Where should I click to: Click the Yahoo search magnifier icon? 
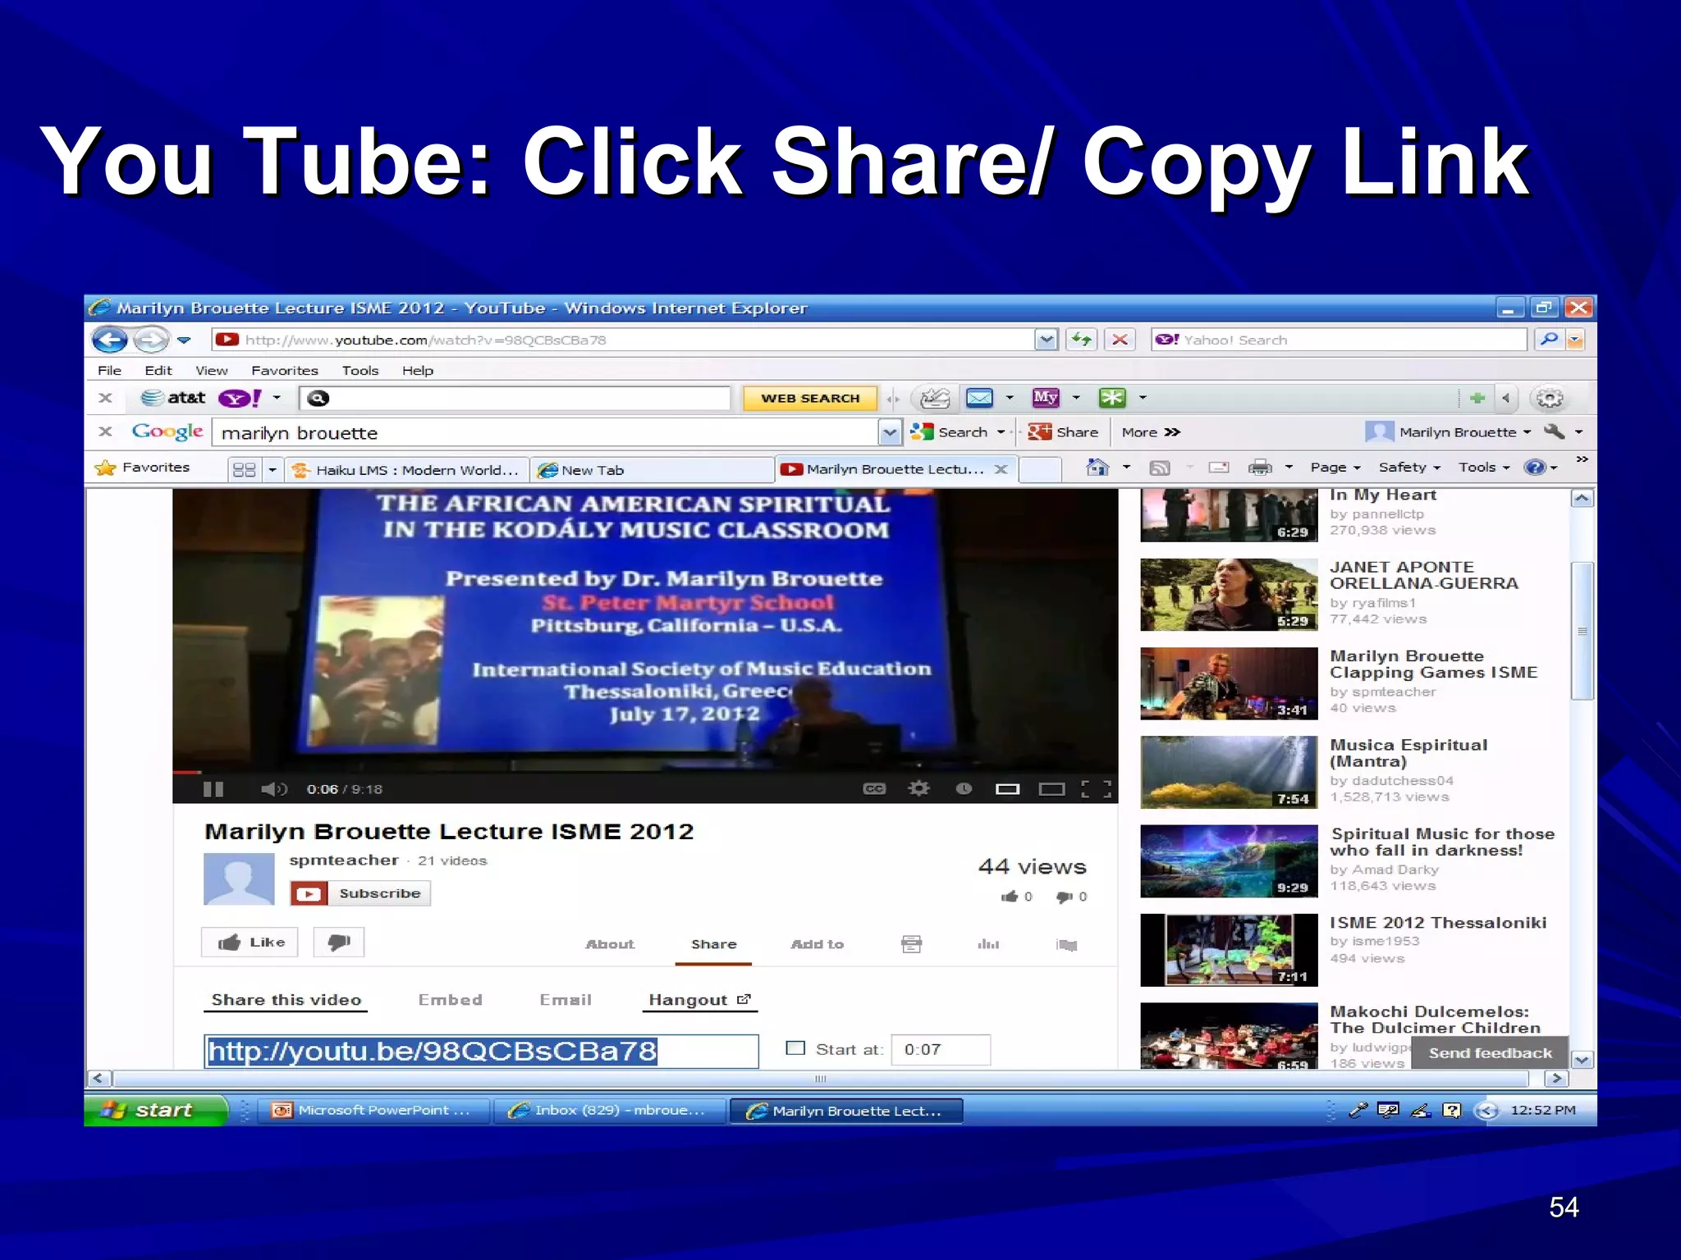(1548, 340)
